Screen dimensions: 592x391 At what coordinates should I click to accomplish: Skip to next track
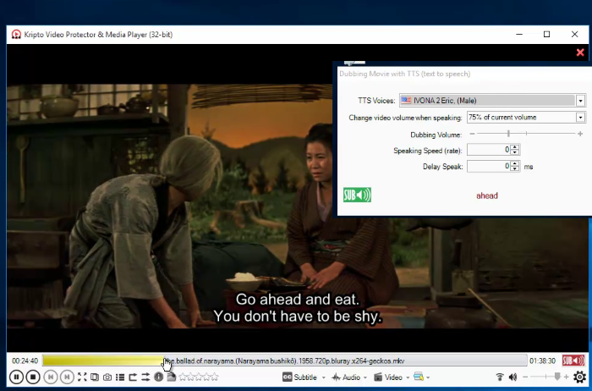[x=67, y=377]
